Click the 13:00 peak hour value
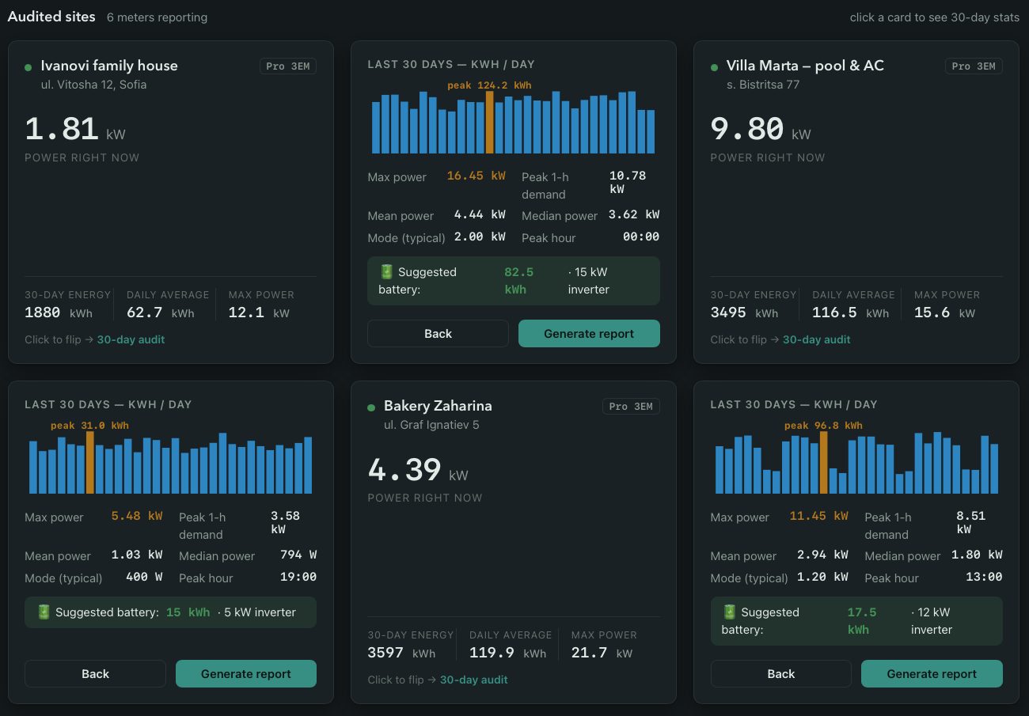The width and height of the screenshot is (1029, 716). tap(984, 577)
